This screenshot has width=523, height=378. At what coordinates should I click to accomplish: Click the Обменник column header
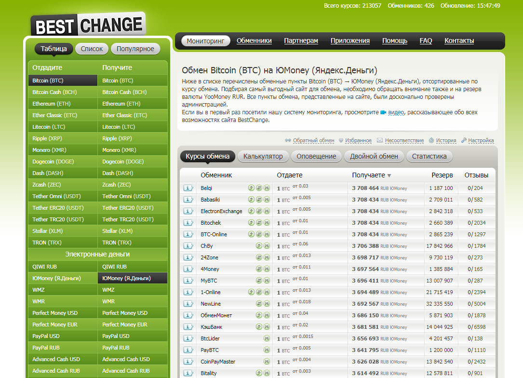pos(216,175)
